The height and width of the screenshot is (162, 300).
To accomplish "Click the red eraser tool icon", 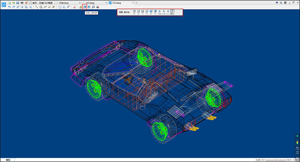I will click(x=74, y=7).
